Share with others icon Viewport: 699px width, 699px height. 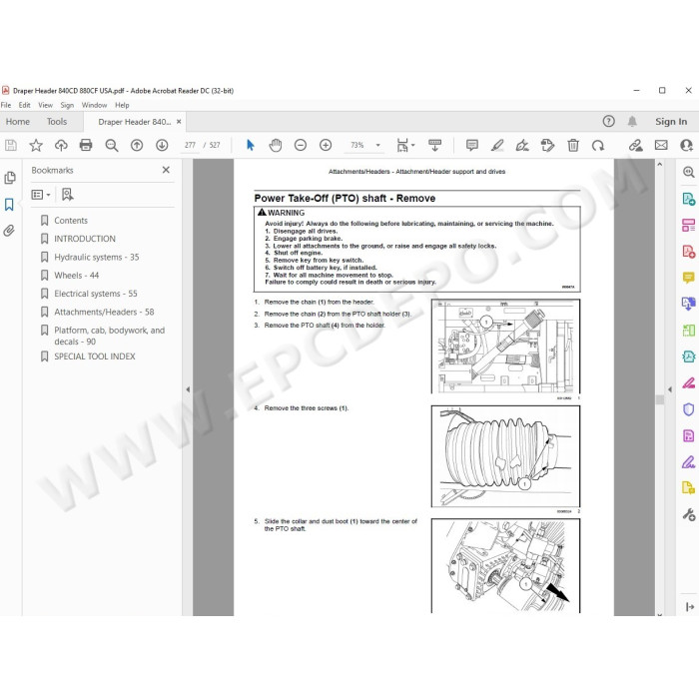click(687, 146)
